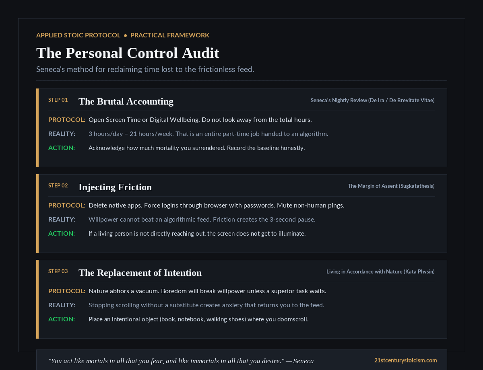Select Seneca's Nightly Review reference text

tap(373, 100)
